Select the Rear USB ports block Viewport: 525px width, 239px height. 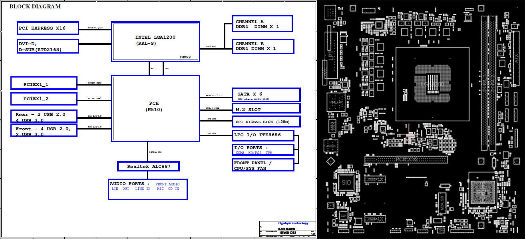(x=44, y=116)
